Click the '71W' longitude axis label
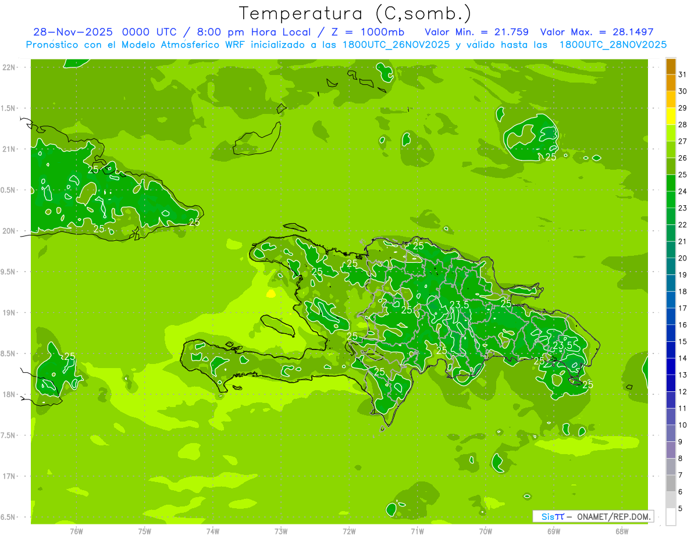Viewport: 698px width, 539px height. pyautogui.click(x=417, y=531)
